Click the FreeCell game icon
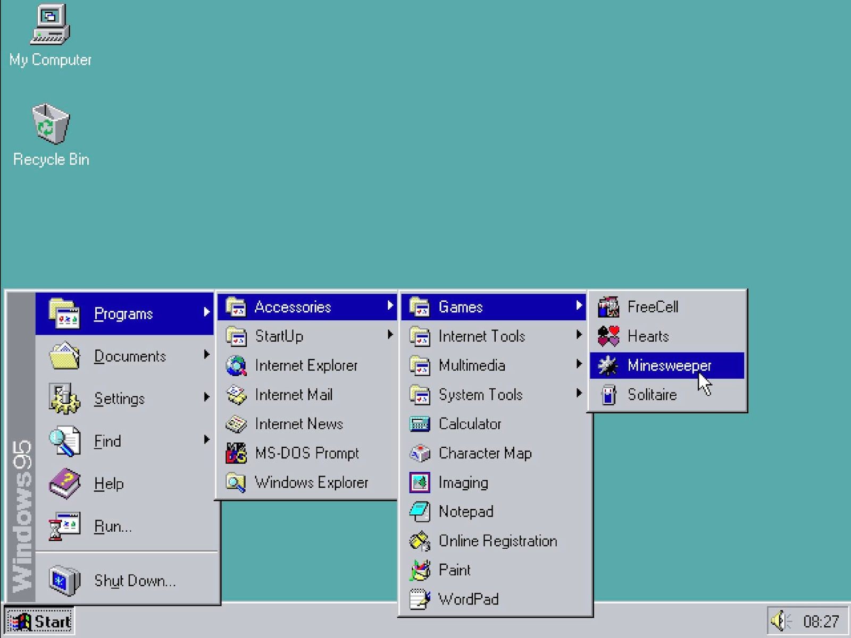The image size is (851, 638). tap(608, 307)
